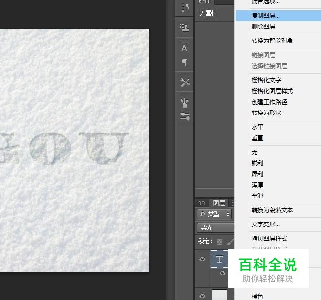321x300 pixels.
Task: Select 栅格化图层样式 menu entry
Action: 272,91
